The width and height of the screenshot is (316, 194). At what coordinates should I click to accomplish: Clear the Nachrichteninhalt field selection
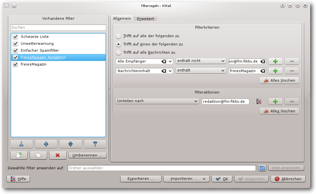tap(164, 71)
